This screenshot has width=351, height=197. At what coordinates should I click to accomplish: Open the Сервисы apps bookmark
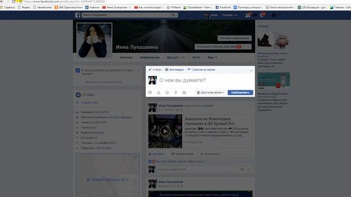click(7, 7)
